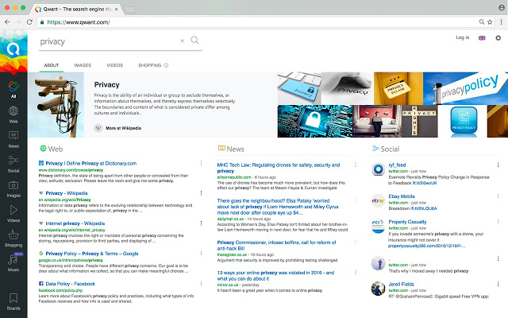Switch to the SHOPPING tab
Viewport: 508px width, 318px height.
pyautogui.click(x=149, y=65)
